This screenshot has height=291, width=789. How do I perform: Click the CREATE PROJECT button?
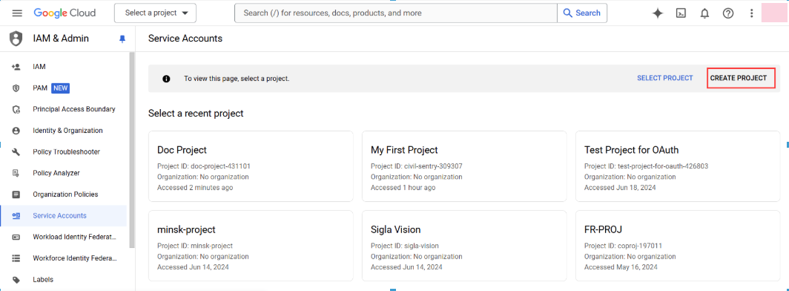click(738, 78)
